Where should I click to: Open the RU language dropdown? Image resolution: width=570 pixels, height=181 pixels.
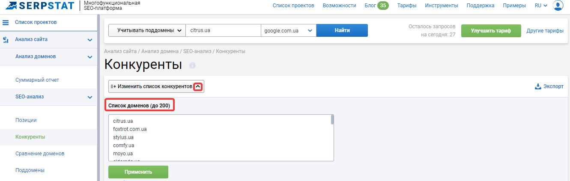(x=541, y=6)
